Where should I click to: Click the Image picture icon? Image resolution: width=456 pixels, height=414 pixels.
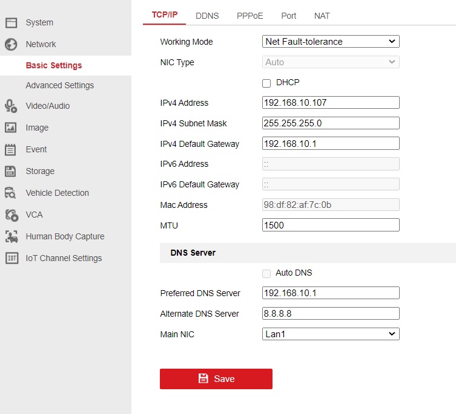coord(11,128)
